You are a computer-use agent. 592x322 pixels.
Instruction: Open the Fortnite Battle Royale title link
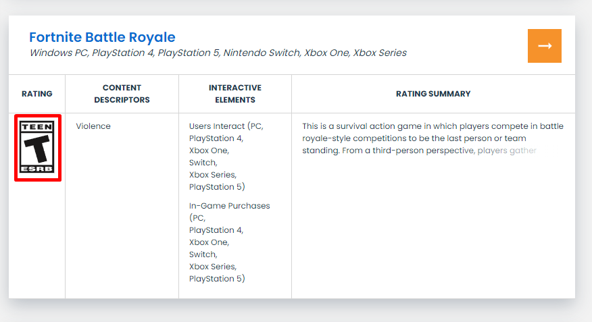pos(102,37)
